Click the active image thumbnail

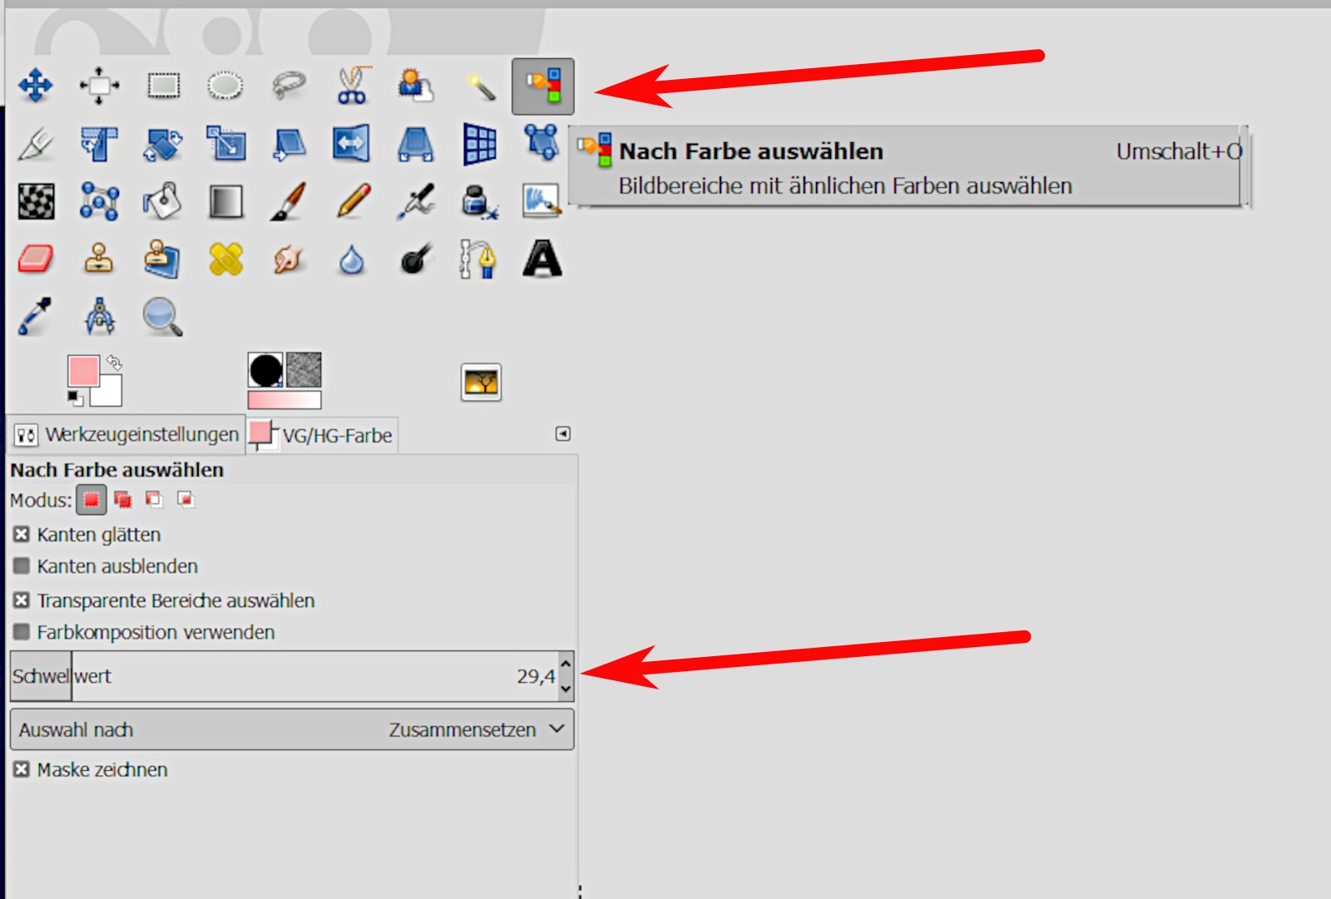tap(481, 383)
